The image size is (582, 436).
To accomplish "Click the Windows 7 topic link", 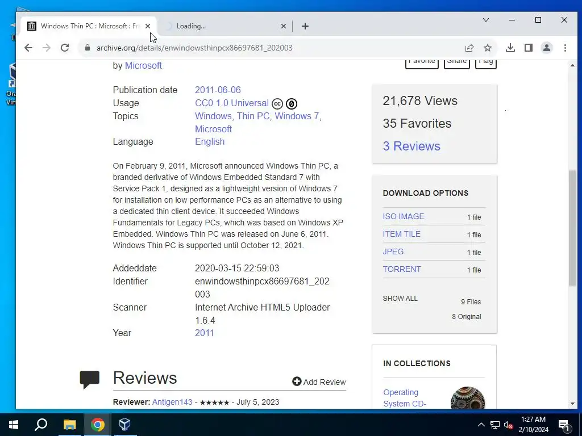I will point(297,116).
